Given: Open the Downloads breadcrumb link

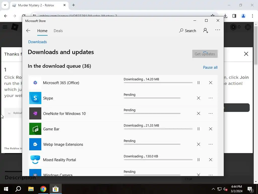Looking at the screenshot, I should pyautogui.click(x=38, y=42).
